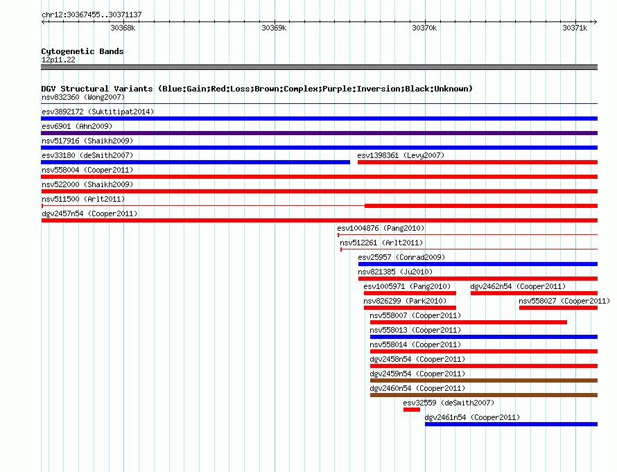Click the 30370k ruler tick label
Viewport: 617px width, 472px height.
[x=424, y=28]
